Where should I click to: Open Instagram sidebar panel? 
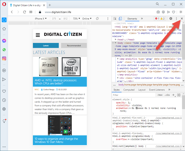(x=4, y=59)
